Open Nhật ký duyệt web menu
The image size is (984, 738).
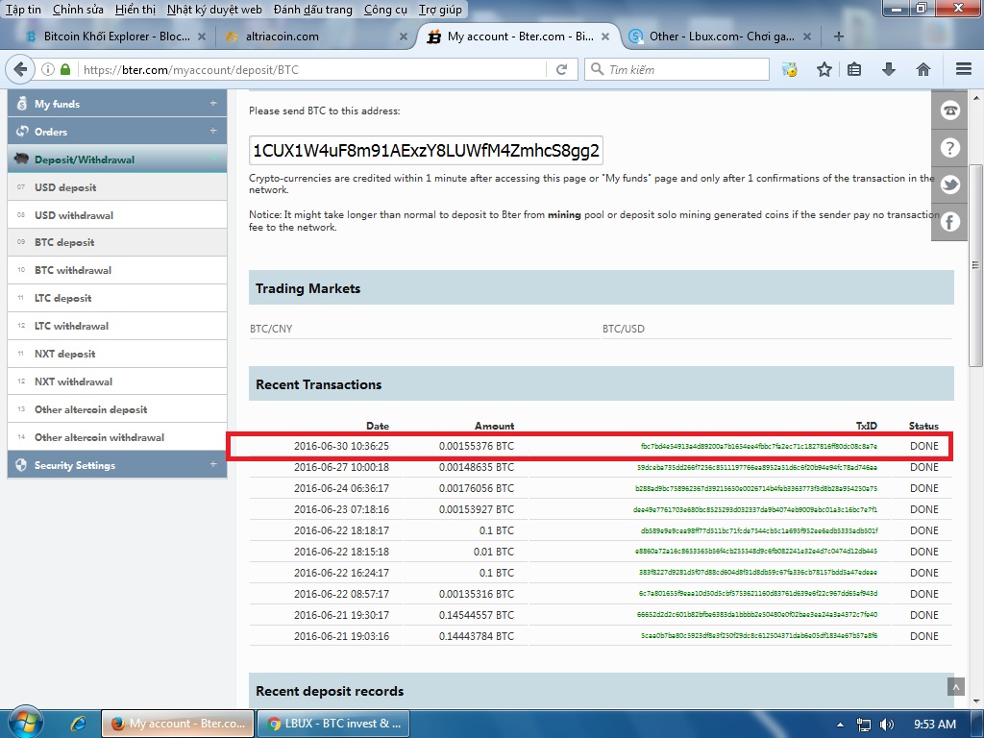(214, 10)
